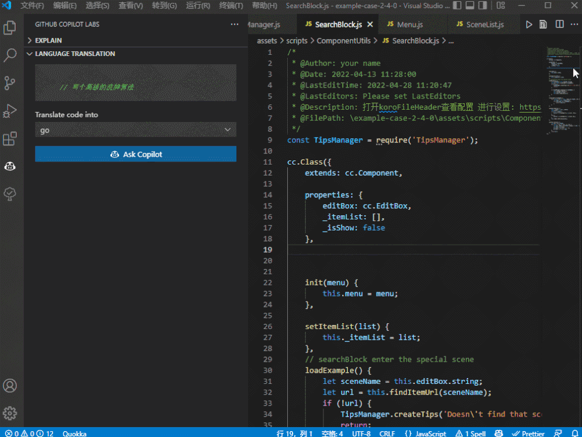This screenshot has width=582, height=437.
Task: Toggle the secondary side bar layout button
Action: 483,6
